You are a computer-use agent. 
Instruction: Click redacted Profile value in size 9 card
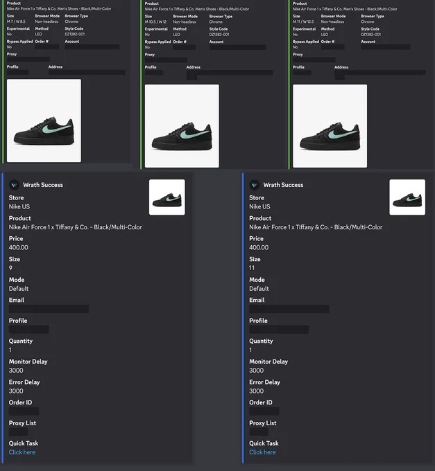pyautogui.click(x=29, y=330)
